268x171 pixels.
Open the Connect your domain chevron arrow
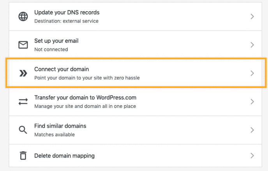coord(252,73)
